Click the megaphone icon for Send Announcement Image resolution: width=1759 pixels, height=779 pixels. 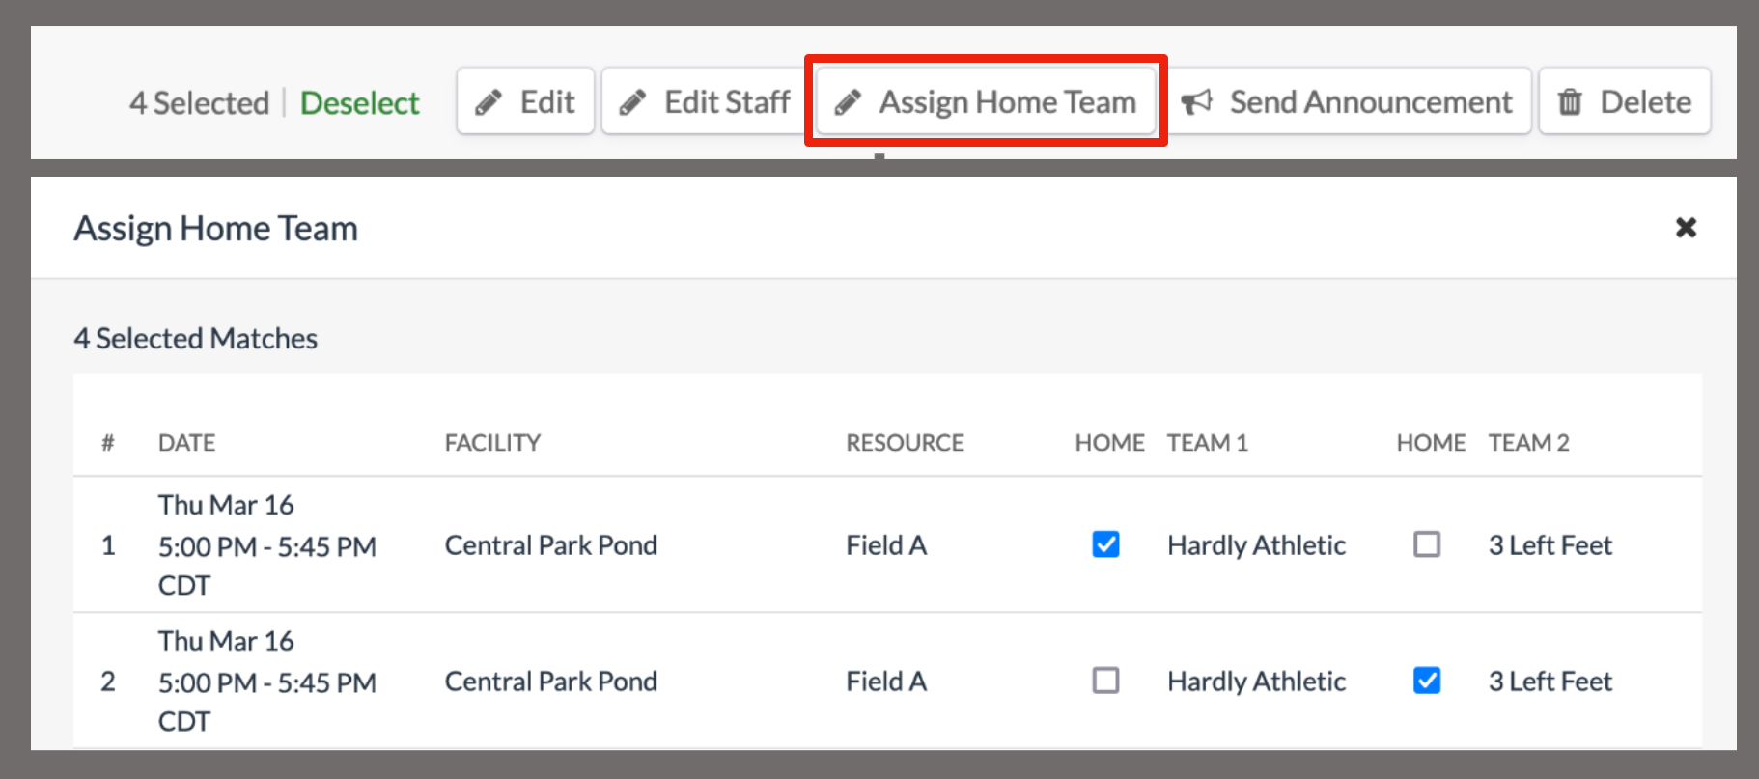1197,102
